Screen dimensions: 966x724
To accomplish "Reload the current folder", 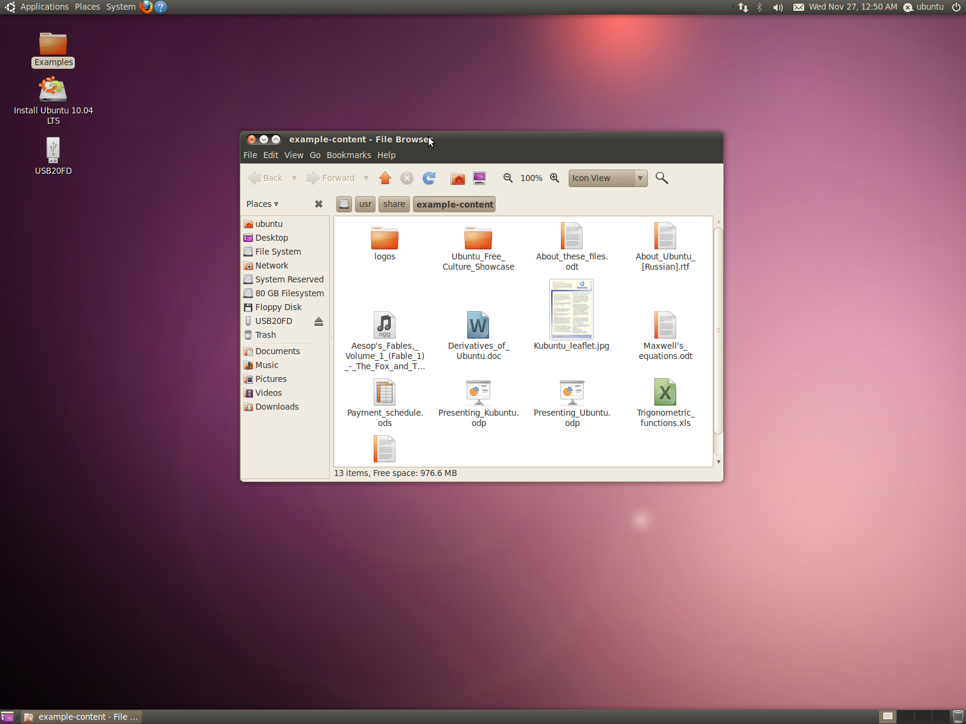I will 429,178.
